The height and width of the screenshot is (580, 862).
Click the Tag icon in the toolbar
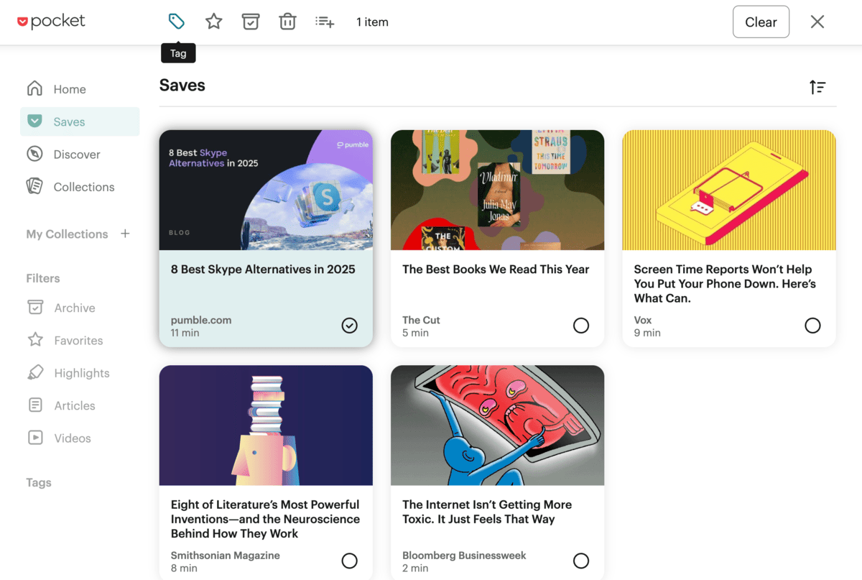[x=176, y=22]
